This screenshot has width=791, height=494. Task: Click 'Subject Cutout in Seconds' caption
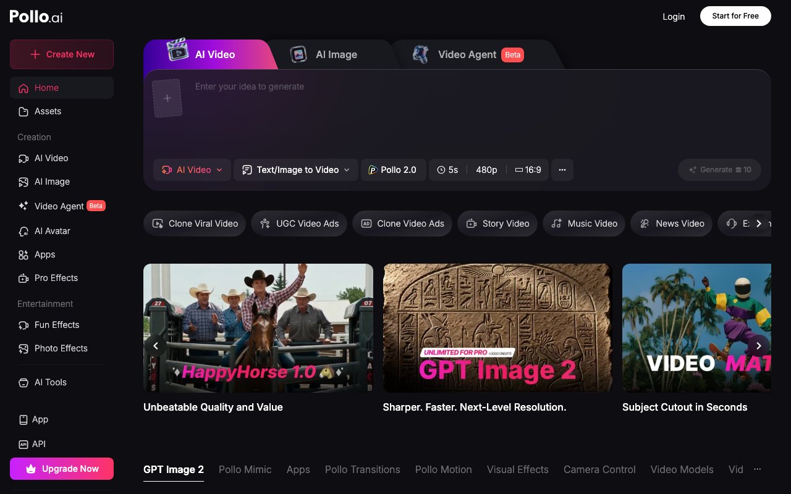point(685,407)
